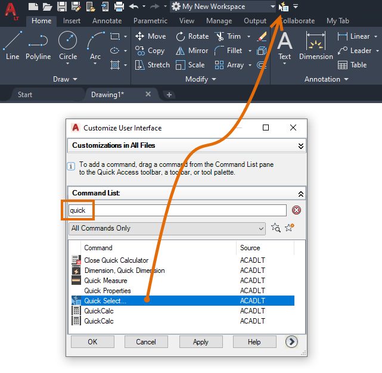
Task: Click the Apply button
Action: [201, 342]
